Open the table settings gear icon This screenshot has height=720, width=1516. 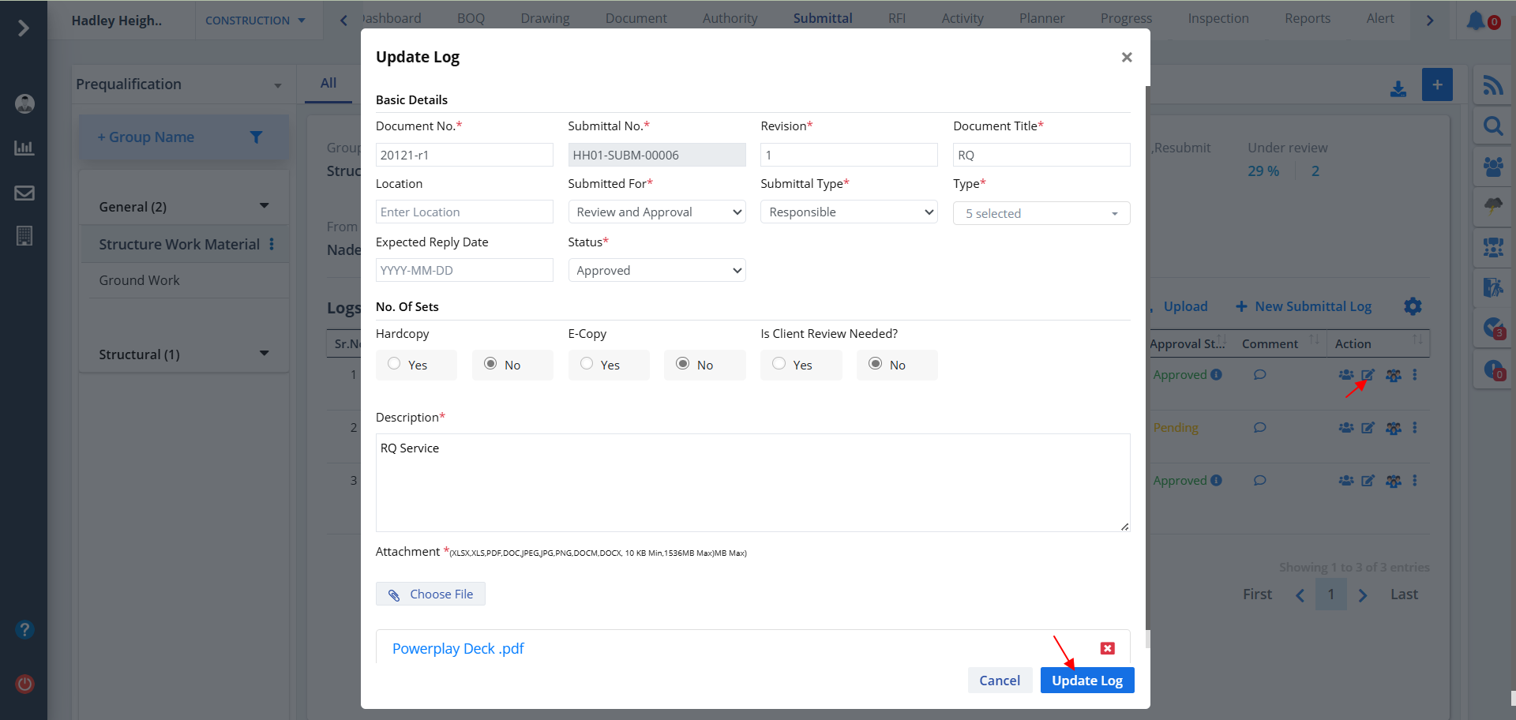pyautogui.click(x=1413, y=306)
